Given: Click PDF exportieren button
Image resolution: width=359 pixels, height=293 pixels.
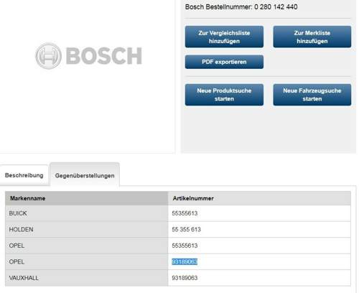Looking at the screenshot, I should [224, 62].
